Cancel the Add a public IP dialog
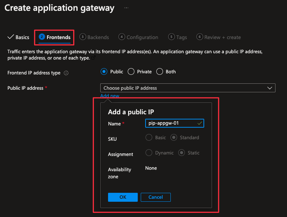This screenshot has width=287, height=217. click(156, 197)
